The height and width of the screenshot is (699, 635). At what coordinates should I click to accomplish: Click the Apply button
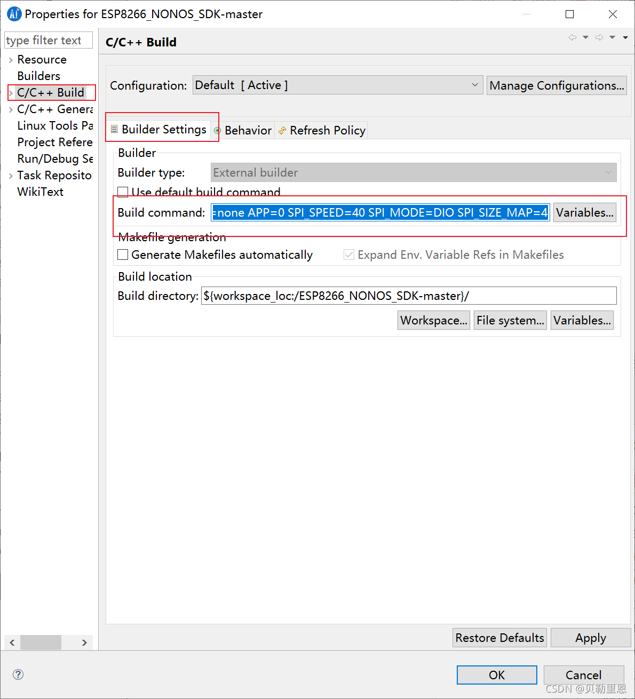coord(591,638)
